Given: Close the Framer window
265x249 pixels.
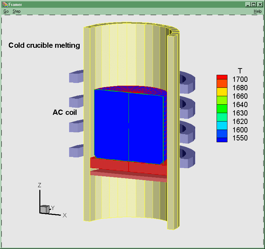Looking at the screenshot, I should [259, 4].
